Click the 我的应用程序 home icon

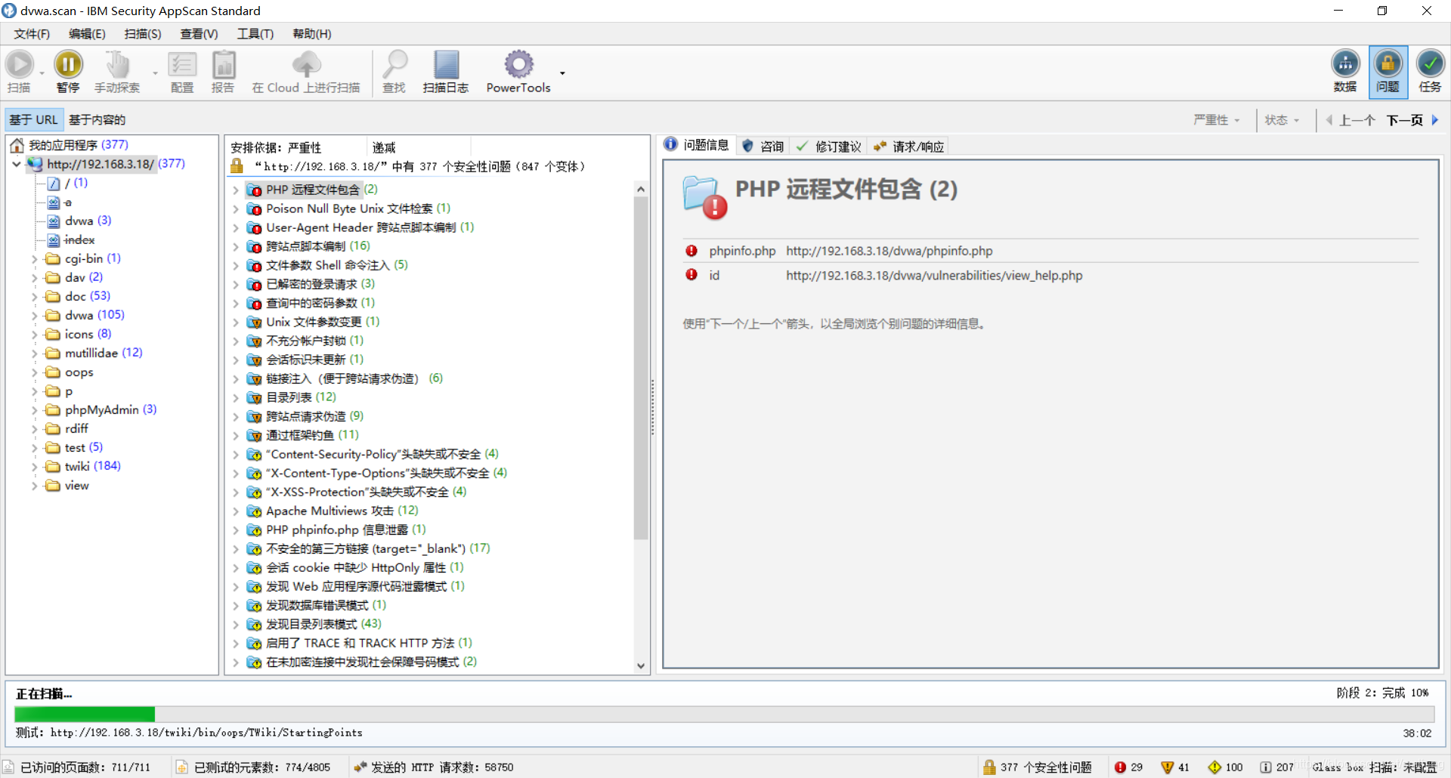(x=17, y=145)
